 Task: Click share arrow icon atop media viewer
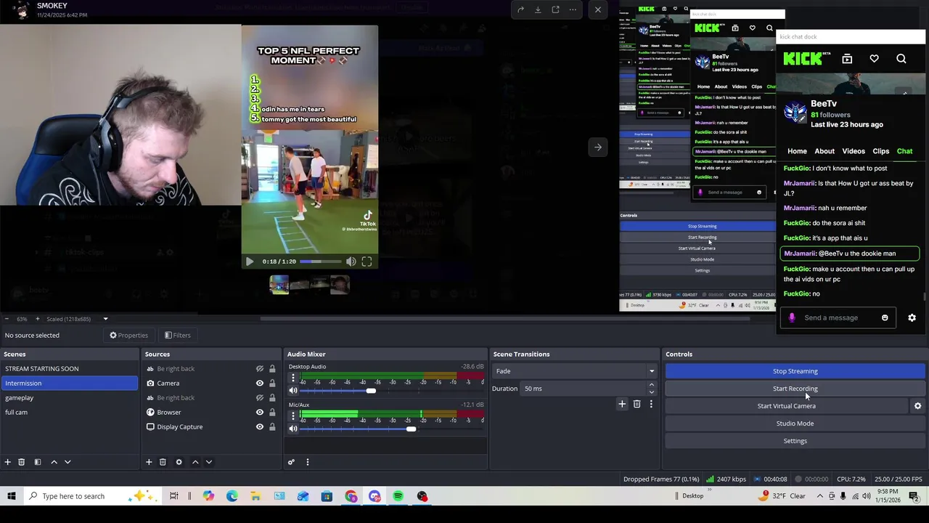[520, 9]
